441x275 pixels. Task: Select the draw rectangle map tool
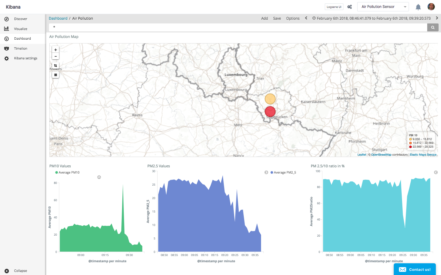[56, 75]
